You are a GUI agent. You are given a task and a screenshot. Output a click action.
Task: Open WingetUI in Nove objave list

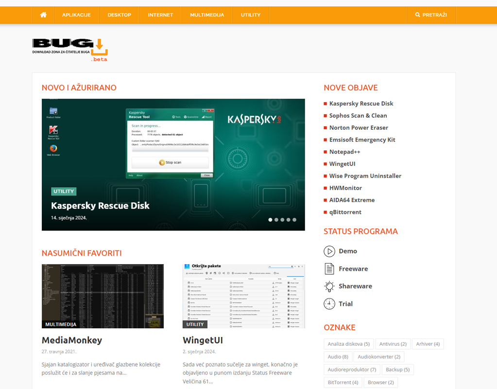click(x=343, y=164)
